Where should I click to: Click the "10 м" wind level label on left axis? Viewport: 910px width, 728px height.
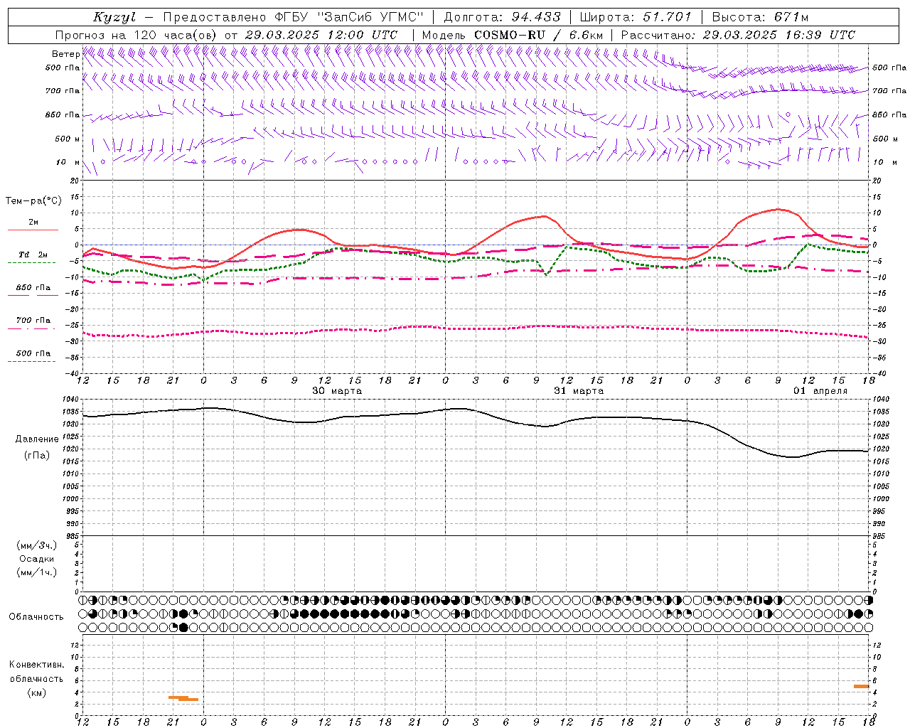point(68,162)
